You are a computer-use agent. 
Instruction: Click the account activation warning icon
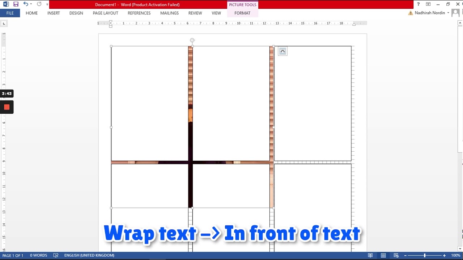coord(411,13)
